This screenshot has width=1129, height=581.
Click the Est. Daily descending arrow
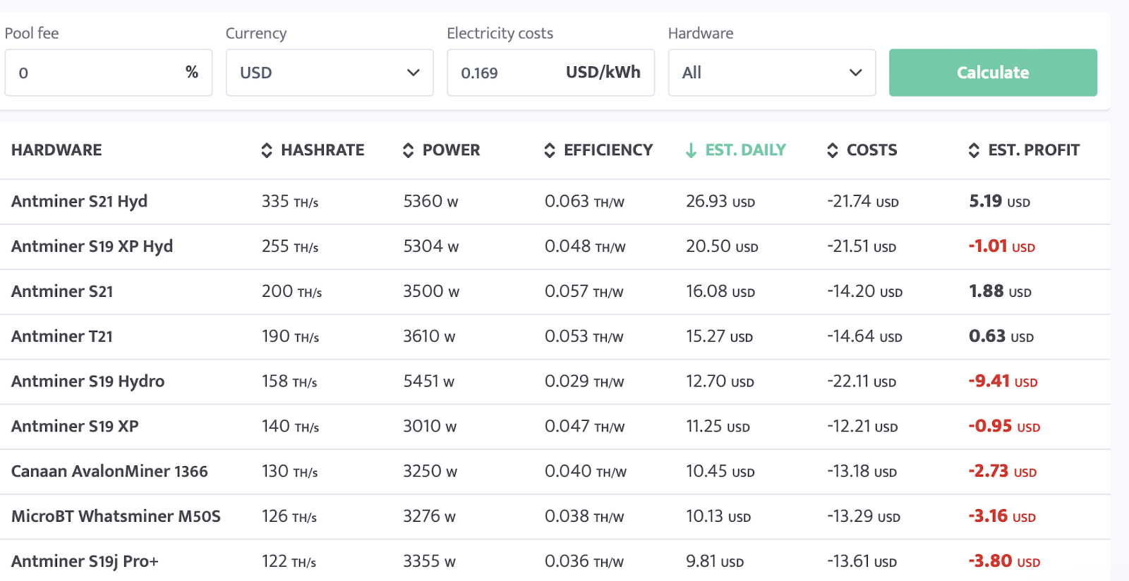[691, 150]
